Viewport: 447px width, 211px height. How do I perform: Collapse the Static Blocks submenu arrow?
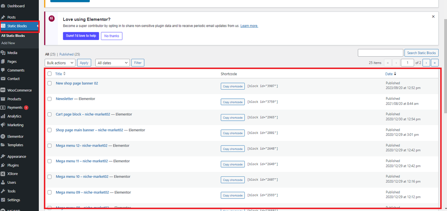tap(37, 26)
